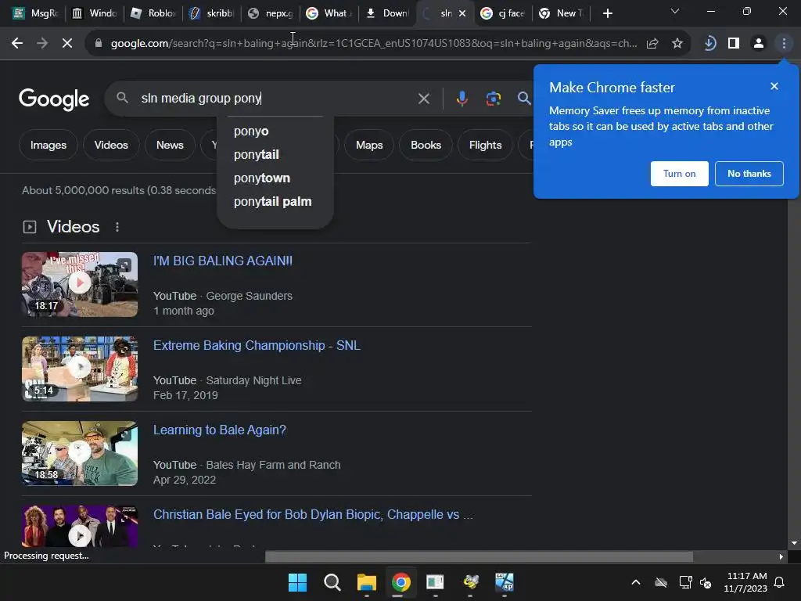Bookmark this tab with the star icon

tap(677, 44)
